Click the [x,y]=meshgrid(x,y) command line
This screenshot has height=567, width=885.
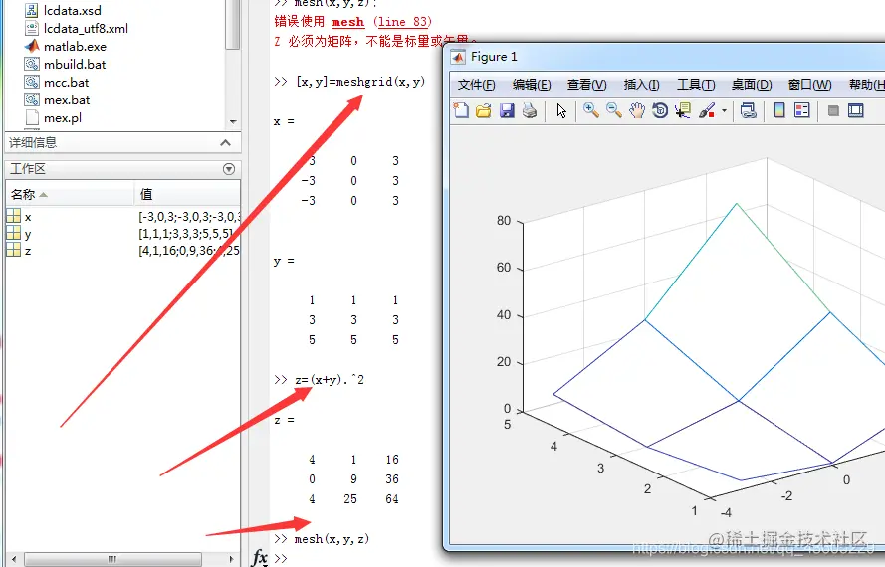360,82
